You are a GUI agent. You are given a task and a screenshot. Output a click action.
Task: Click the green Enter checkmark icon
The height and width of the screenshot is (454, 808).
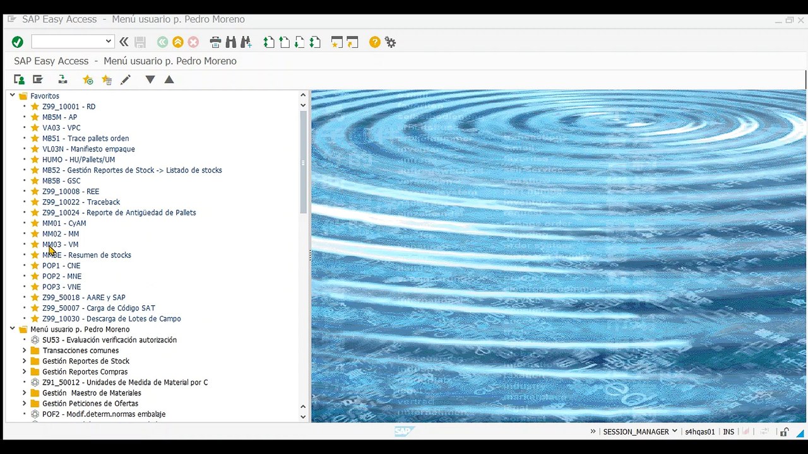click(17, 42)
